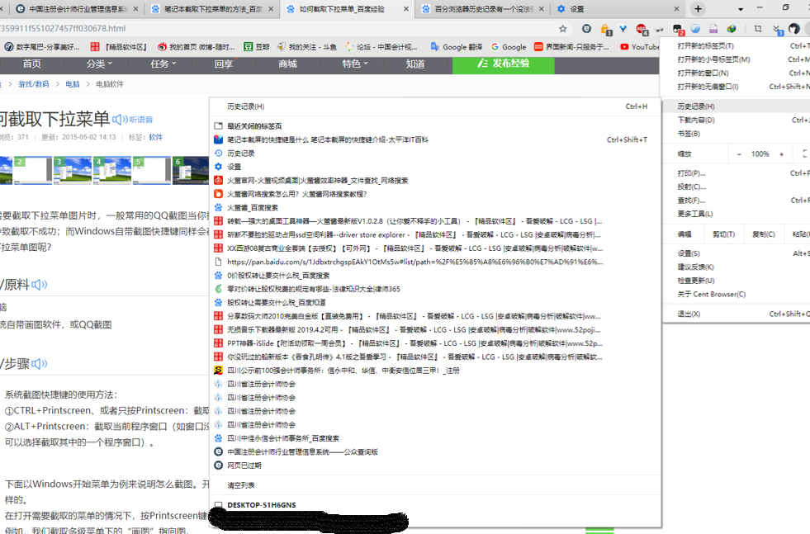
Task: Open the black extension icon with red 2 badge
Action: coord(678,30)
